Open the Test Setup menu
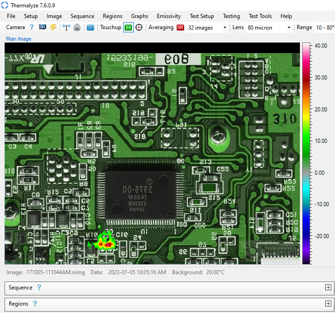The width and height of the screenshot is (335, 313). [202, 16]
